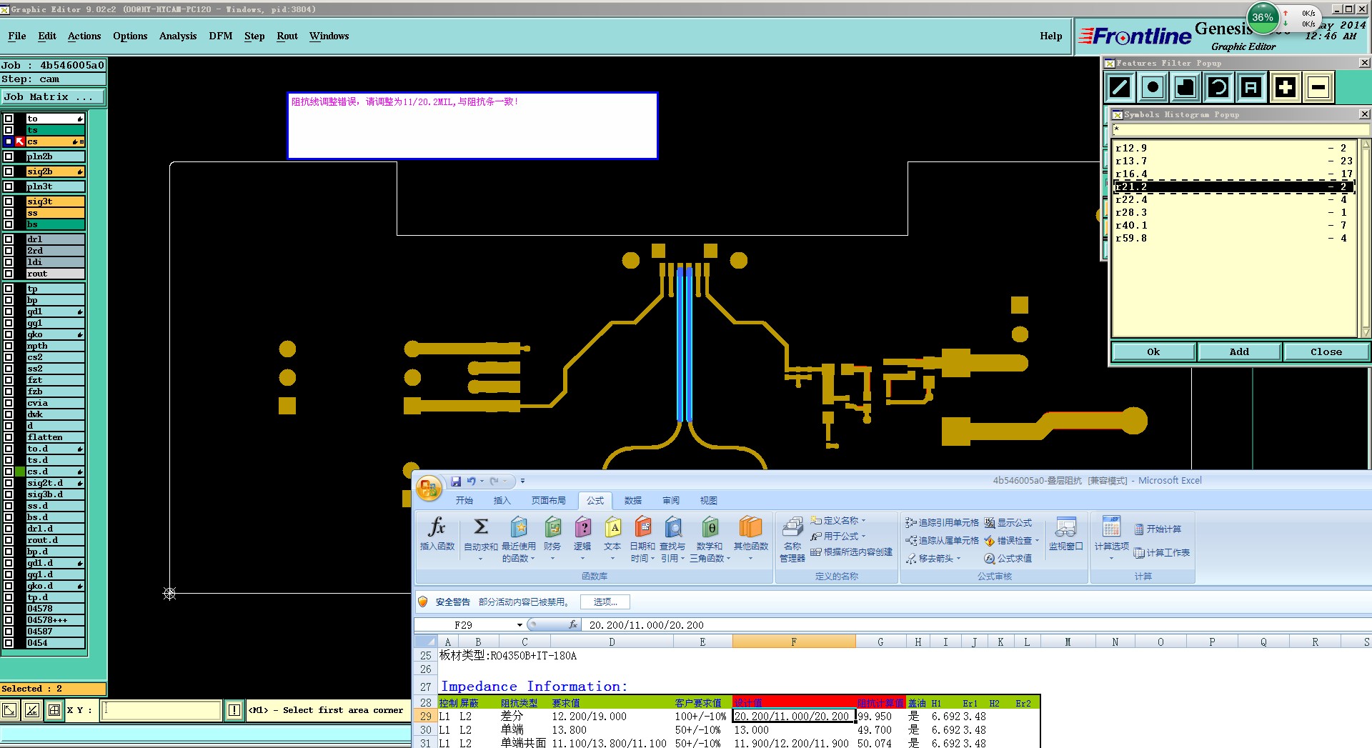Switch to Excel Page Layout tab
1372x748 pixels.
[x=548, y=501]
